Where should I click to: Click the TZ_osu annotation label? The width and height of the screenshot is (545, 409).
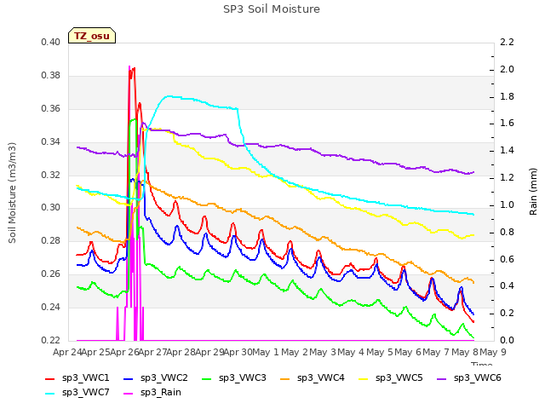pos(92,36)
